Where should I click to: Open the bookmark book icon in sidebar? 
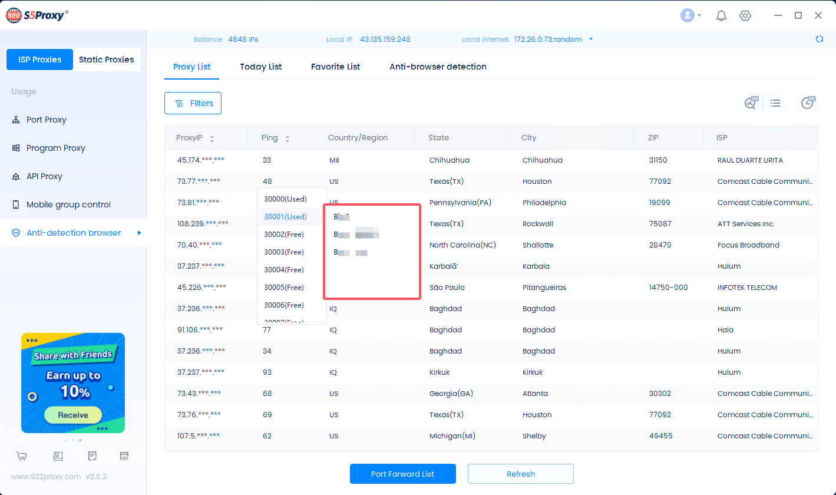[x=58, y=456]
